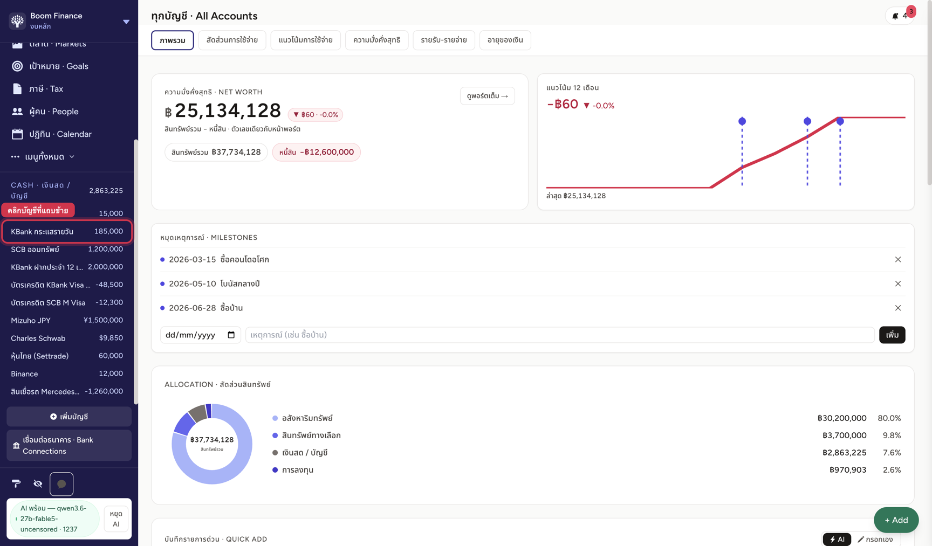Select Charles Schwab account
Image resolution: width=932 pixels, height=546 pixels.
[x=67, y=338]
